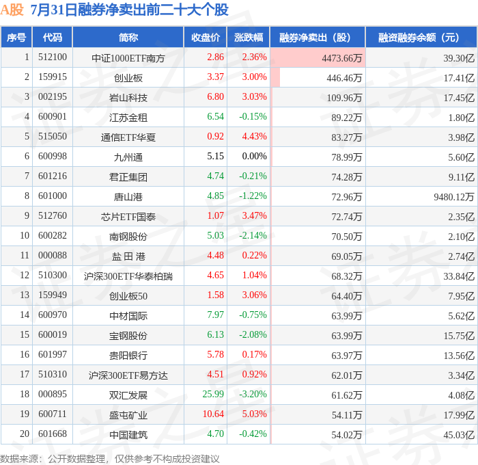This screenshot has height=465, width=478.
Task: Click stock code 512100
Action: point(53,57)
